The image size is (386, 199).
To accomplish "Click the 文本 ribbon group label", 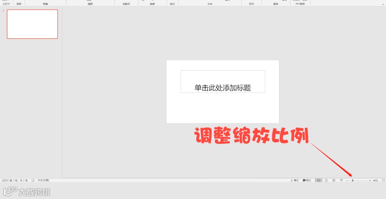I will (210, 4).
